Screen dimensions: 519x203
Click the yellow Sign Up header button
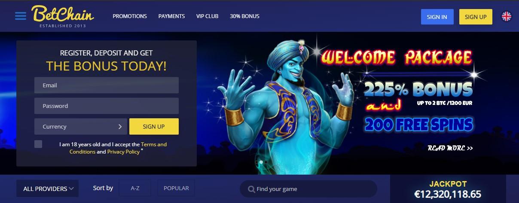pos(476,17)
